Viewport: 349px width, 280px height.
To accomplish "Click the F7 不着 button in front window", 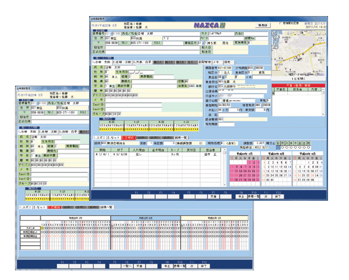I will 214,196.
